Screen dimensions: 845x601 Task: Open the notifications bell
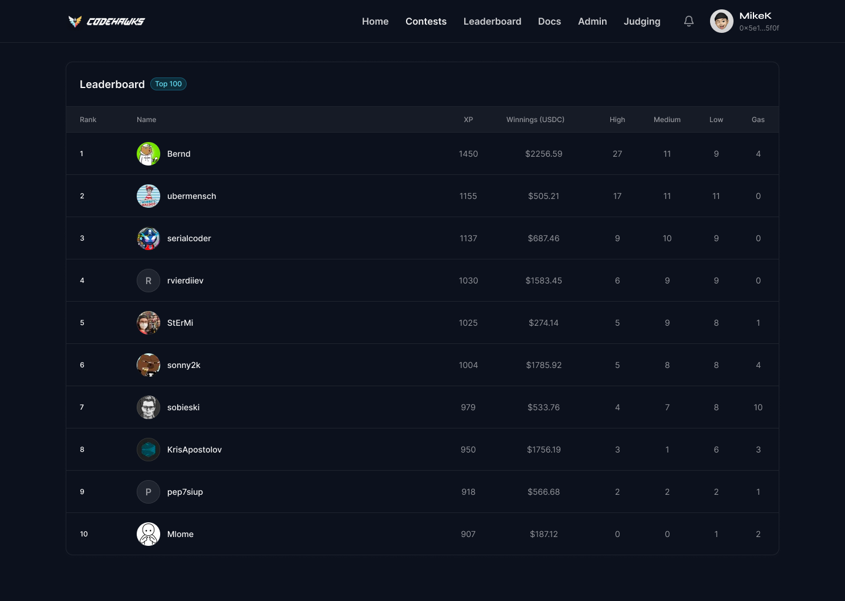(689, 21)
